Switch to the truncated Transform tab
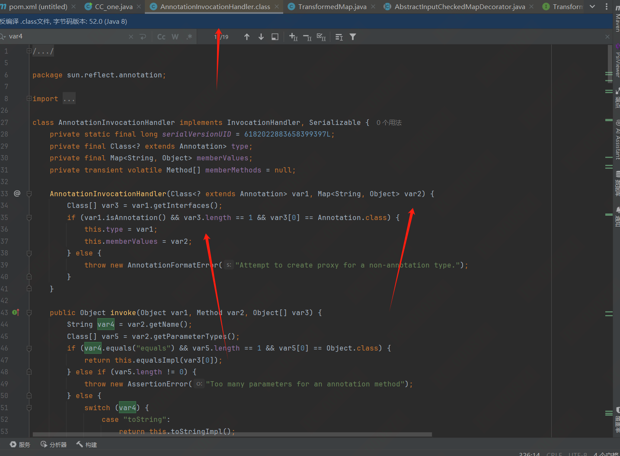Screen dimensions: 620x456 coord(562,6)
